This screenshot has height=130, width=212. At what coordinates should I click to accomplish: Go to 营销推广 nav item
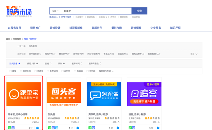[35, 28]
